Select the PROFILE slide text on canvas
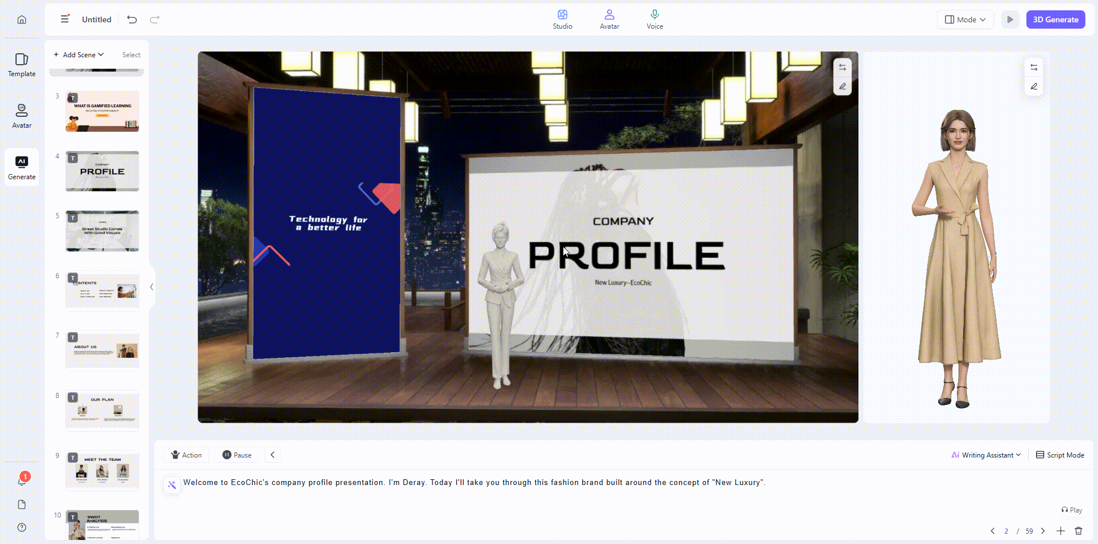Screen dimensions: 1098x544 tap(626, 255)
